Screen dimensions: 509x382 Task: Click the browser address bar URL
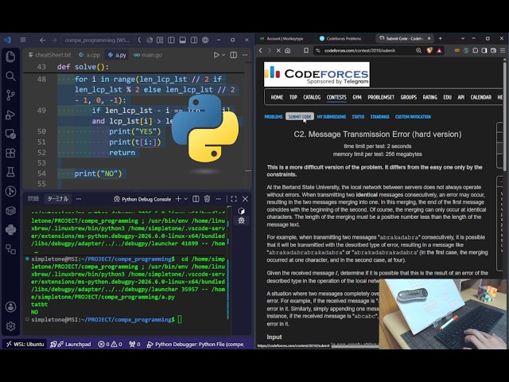click(x=359, y=50)
